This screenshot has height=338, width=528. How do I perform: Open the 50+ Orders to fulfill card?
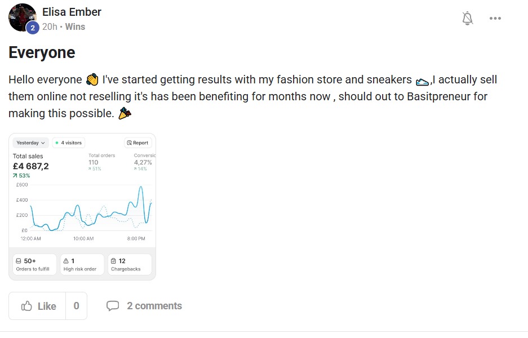tap(35, 264)
